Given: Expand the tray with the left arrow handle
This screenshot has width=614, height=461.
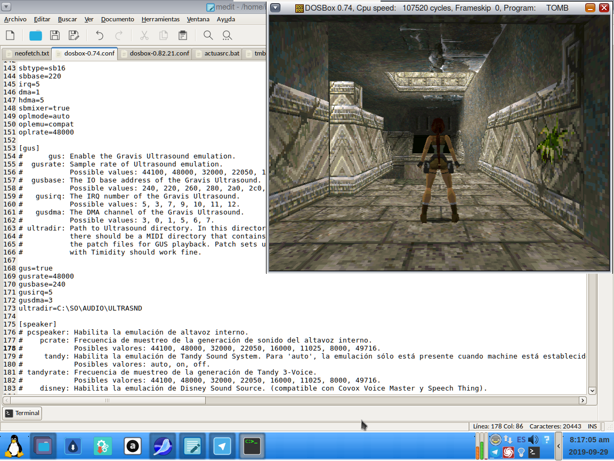Looking at the screenshot, I should click(x=559, y=446).
